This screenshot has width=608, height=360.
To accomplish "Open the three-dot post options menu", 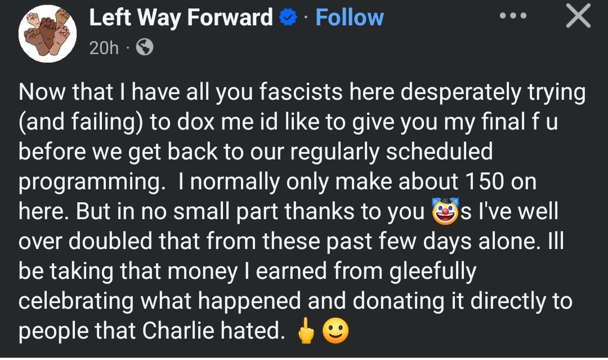I will [x=513, y=16].
